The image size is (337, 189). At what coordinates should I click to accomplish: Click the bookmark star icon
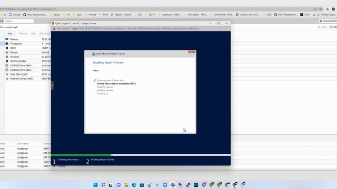[x=321, y=9]
